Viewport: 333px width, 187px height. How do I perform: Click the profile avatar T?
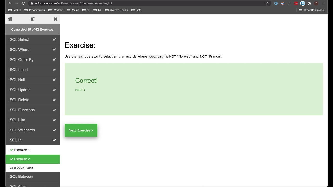point(316,3)
